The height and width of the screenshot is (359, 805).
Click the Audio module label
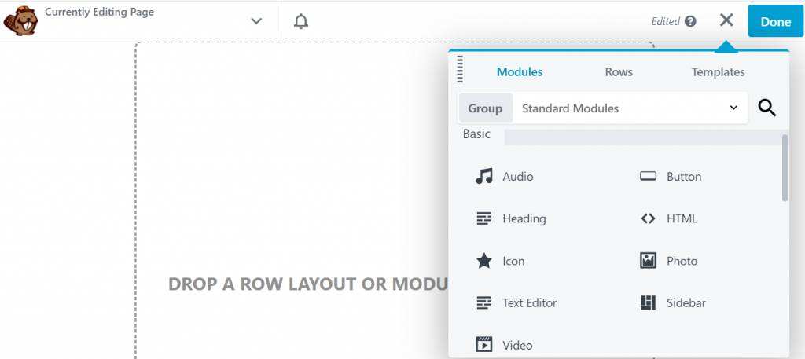point(517,177)
